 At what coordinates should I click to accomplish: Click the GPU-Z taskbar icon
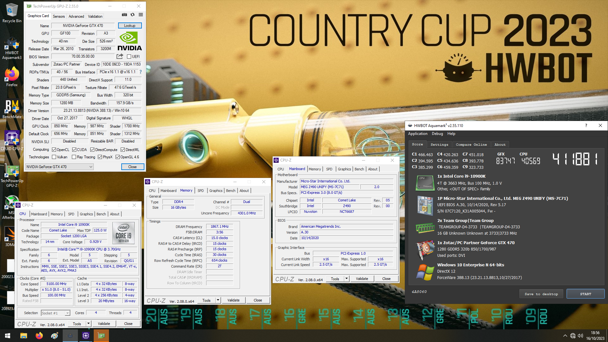coord(101,336)
